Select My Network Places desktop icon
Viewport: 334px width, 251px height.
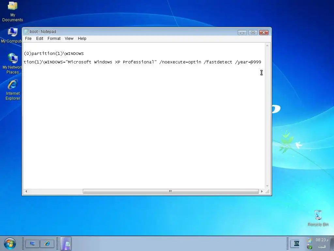[12, 64]
